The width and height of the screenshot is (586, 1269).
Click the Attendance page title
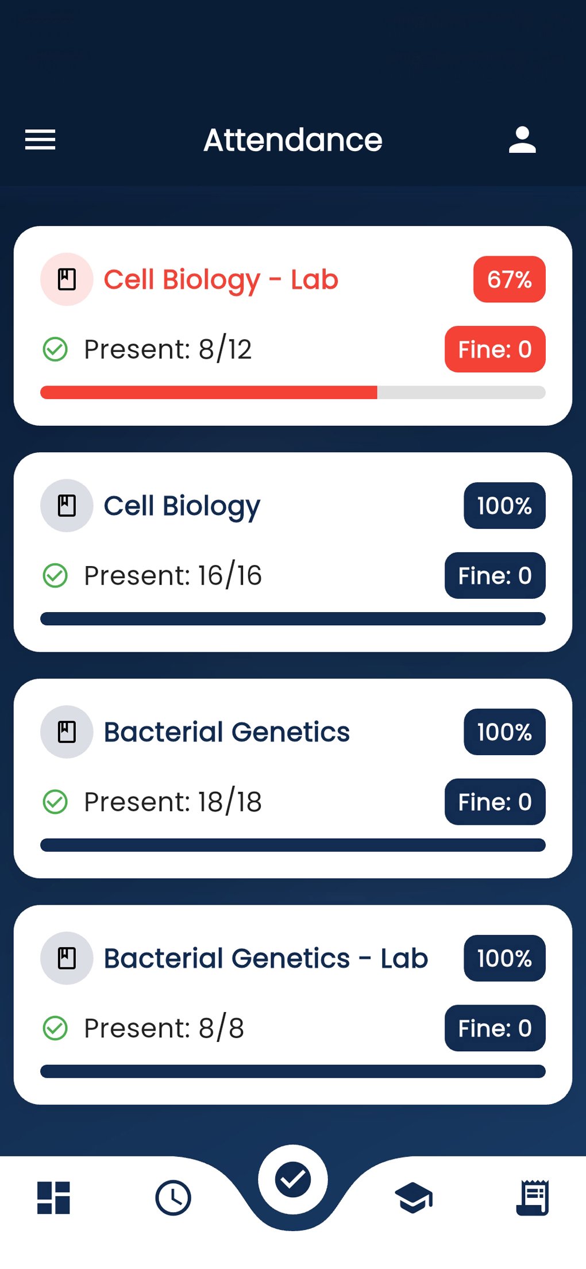tap(293, 140)
